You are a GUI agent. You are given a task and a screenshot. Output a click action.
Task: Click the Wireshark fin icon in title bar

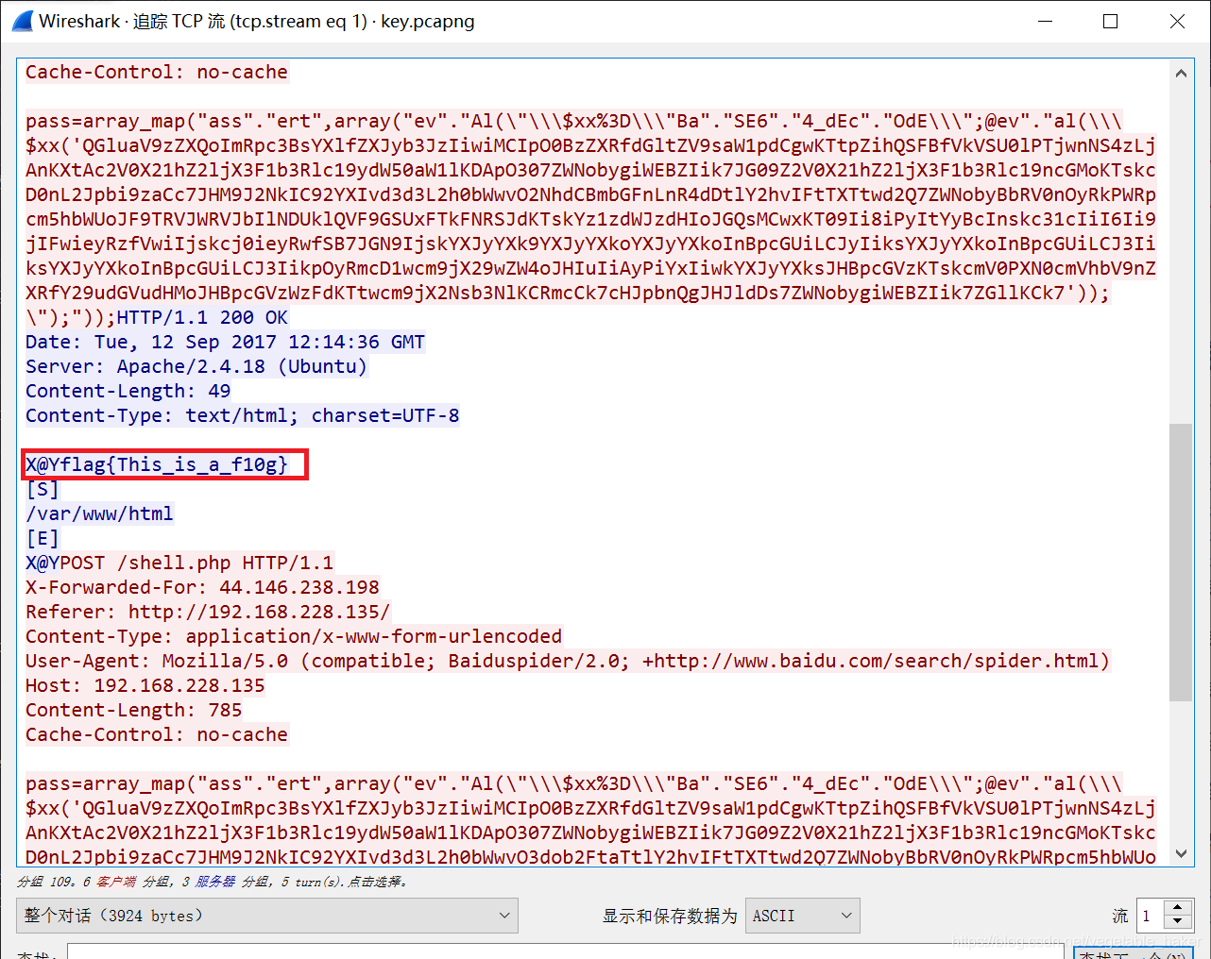[22, 21]
